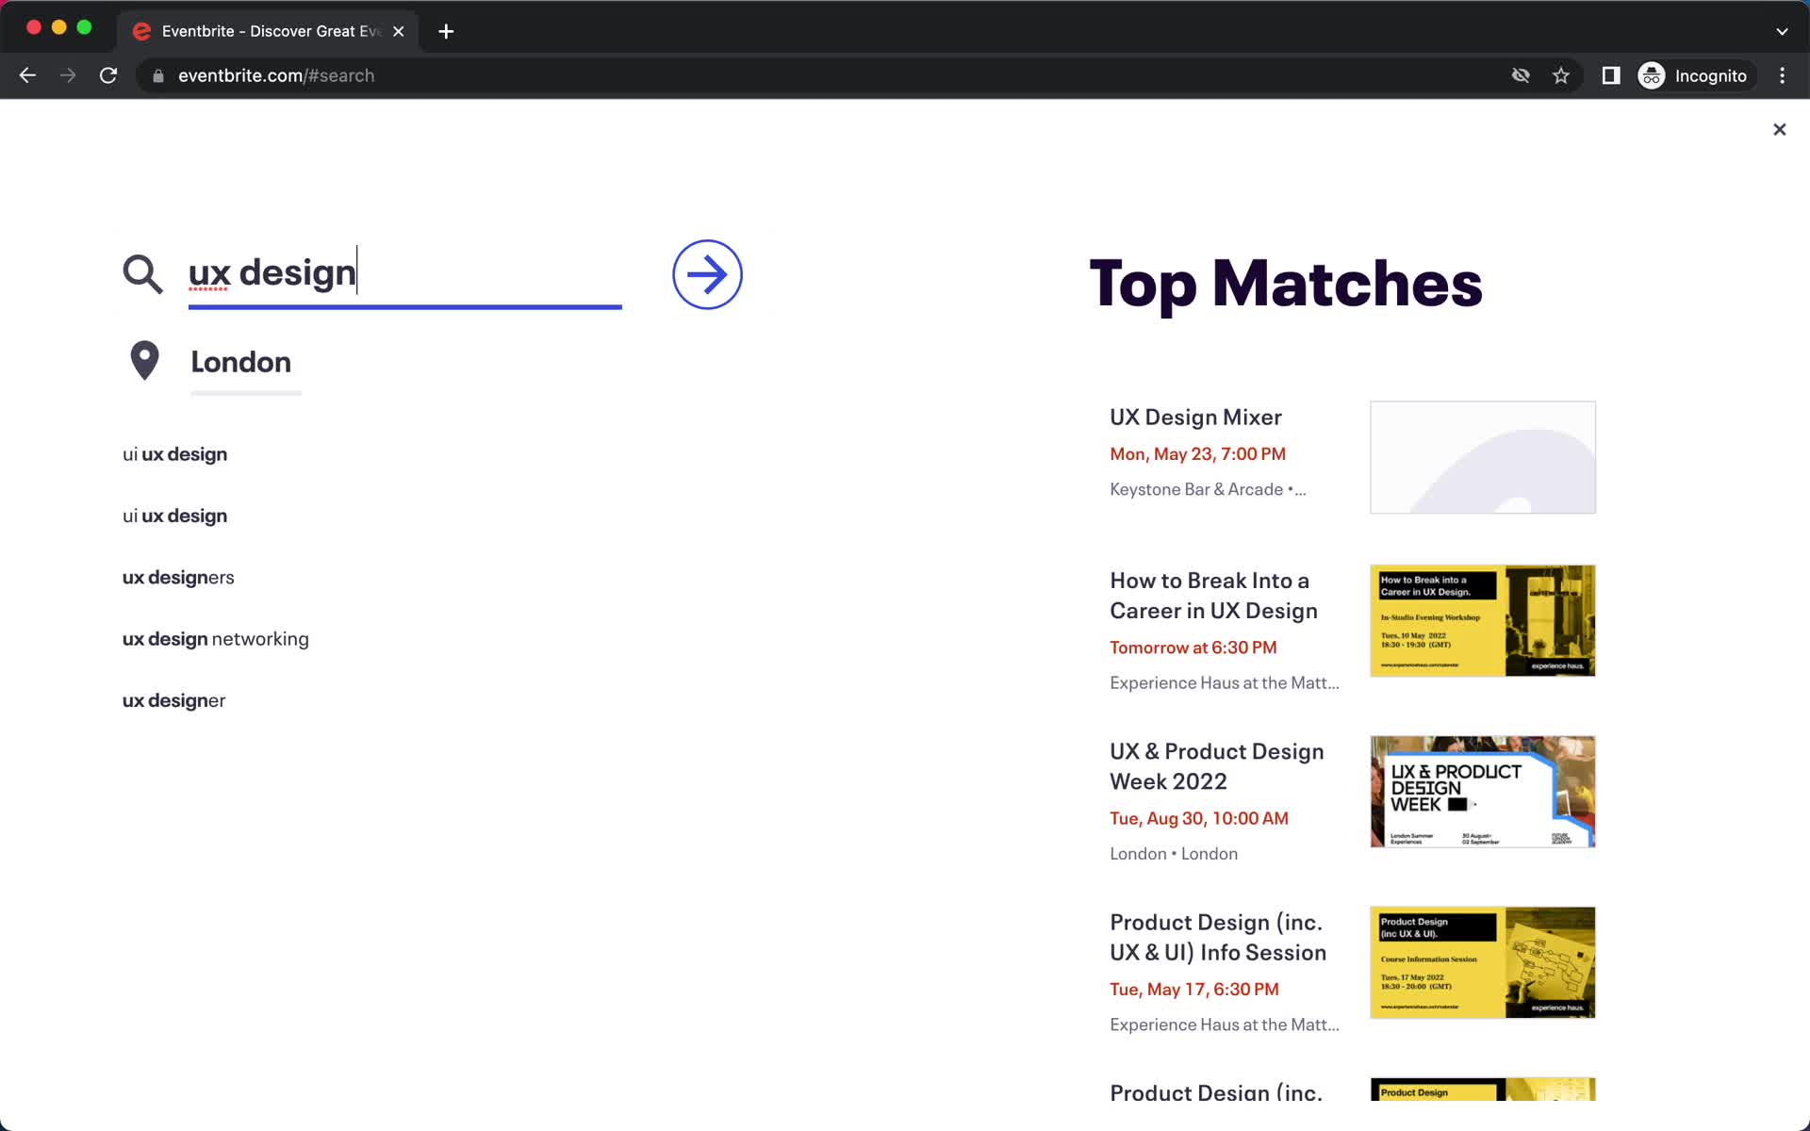Click the Incognito profile indicator
This screenshot has width=1810, height=1131.
(x=1694, y=75)
